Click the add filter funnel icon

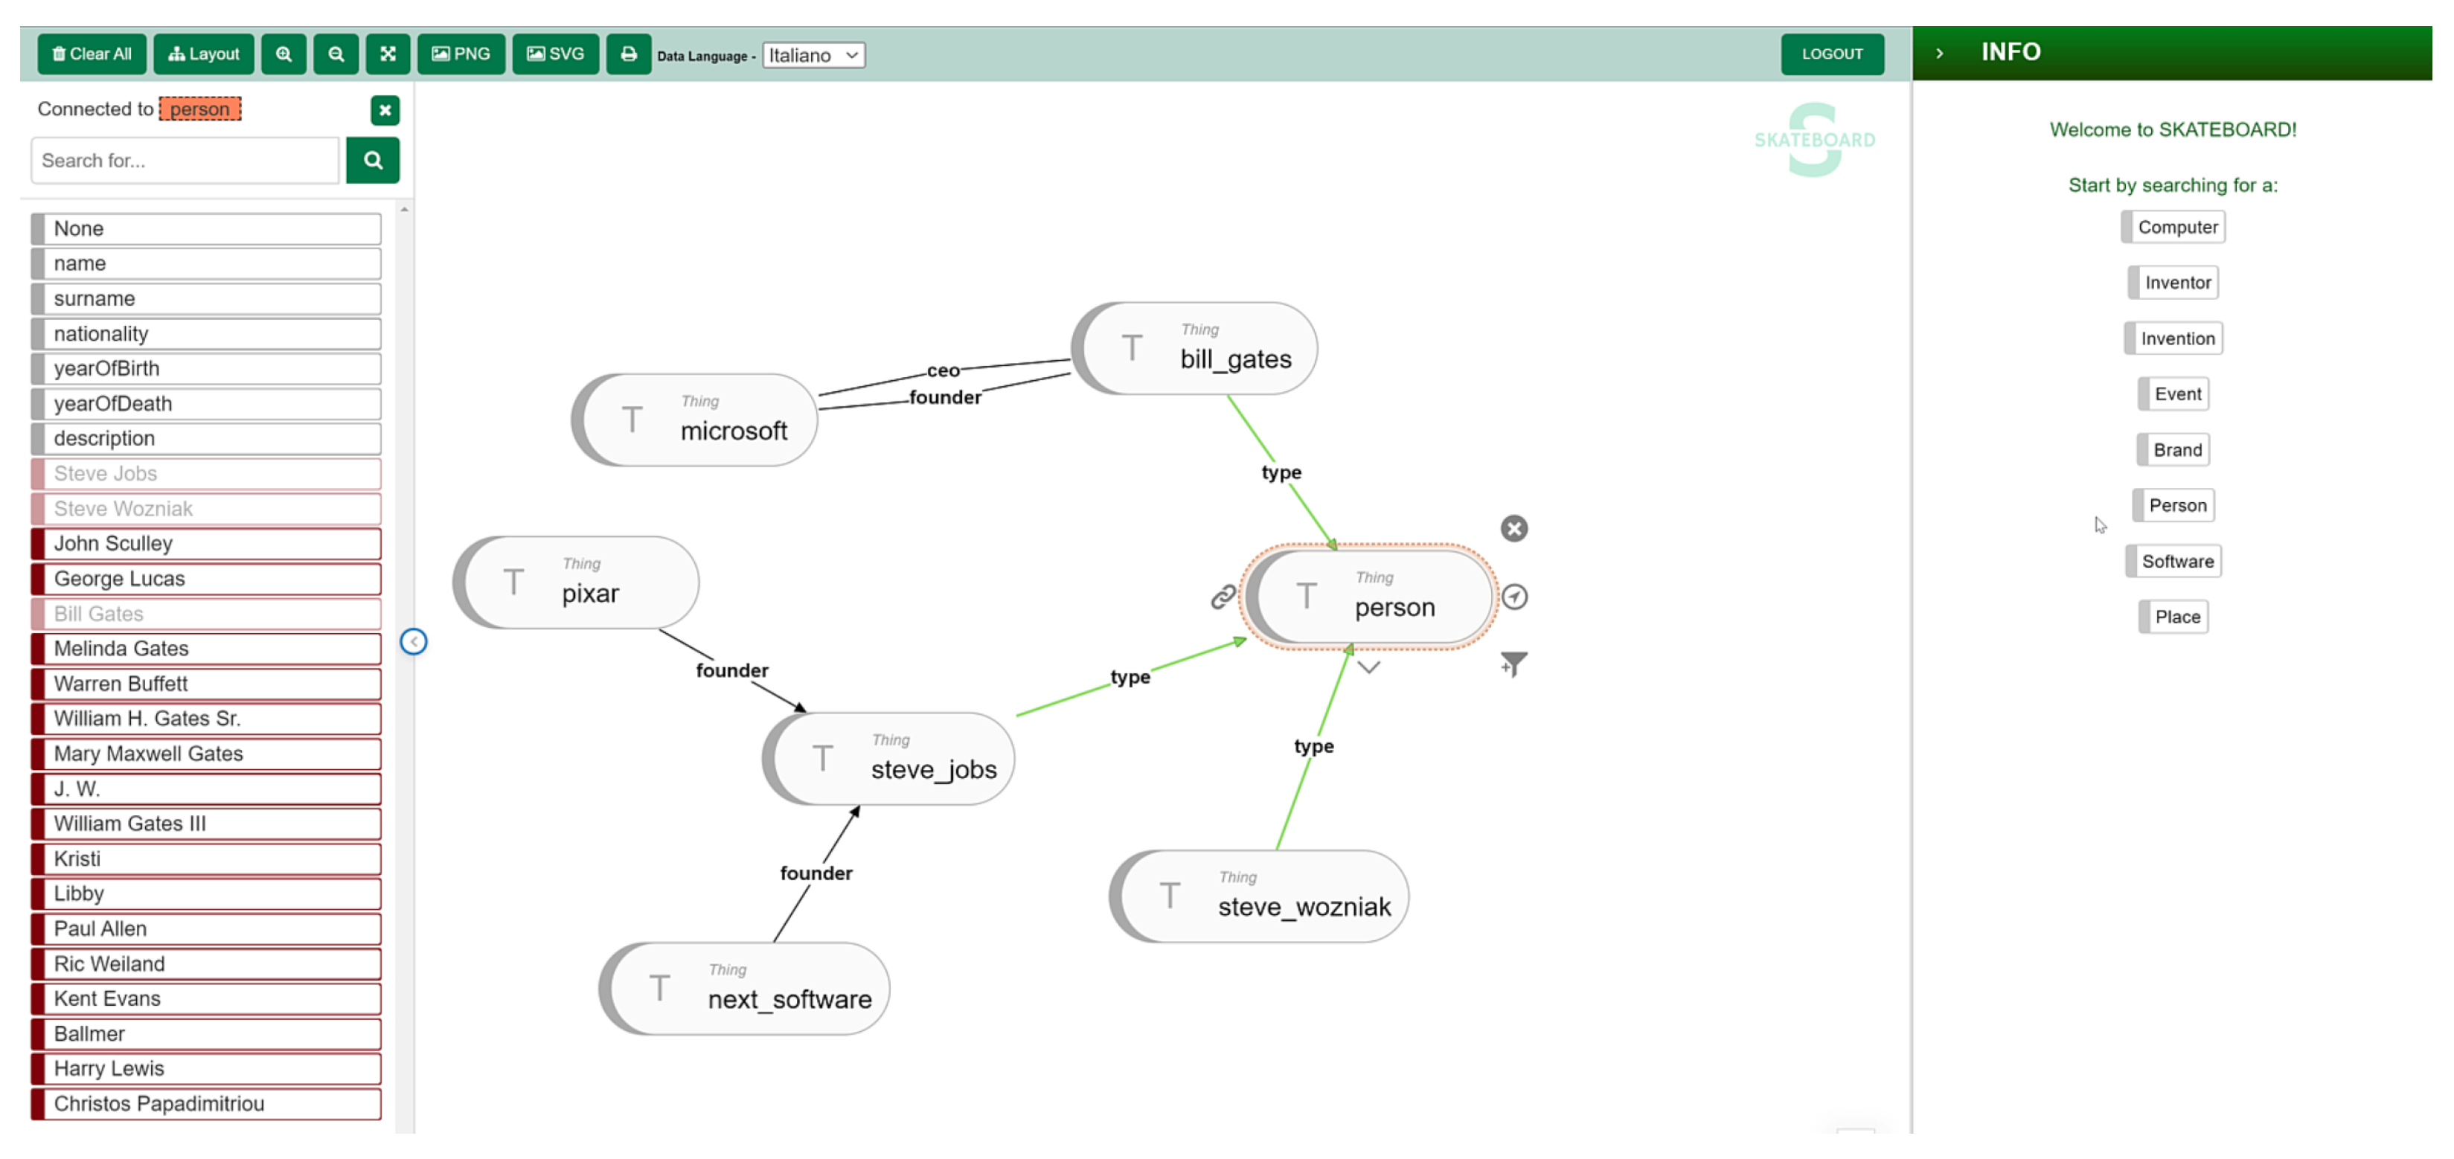point(1513,664)
